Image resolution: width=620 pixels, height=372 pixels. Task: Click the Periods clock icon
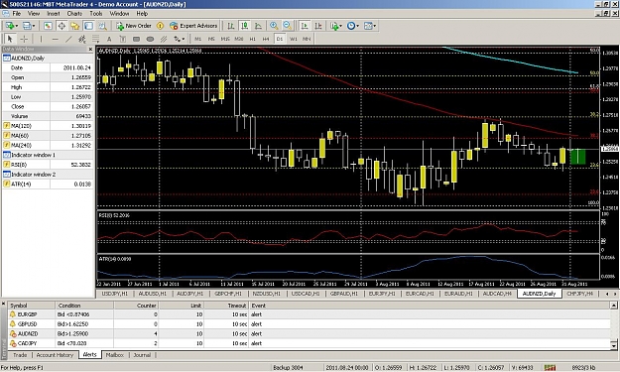pyautogui.click(x=351, y=26)
